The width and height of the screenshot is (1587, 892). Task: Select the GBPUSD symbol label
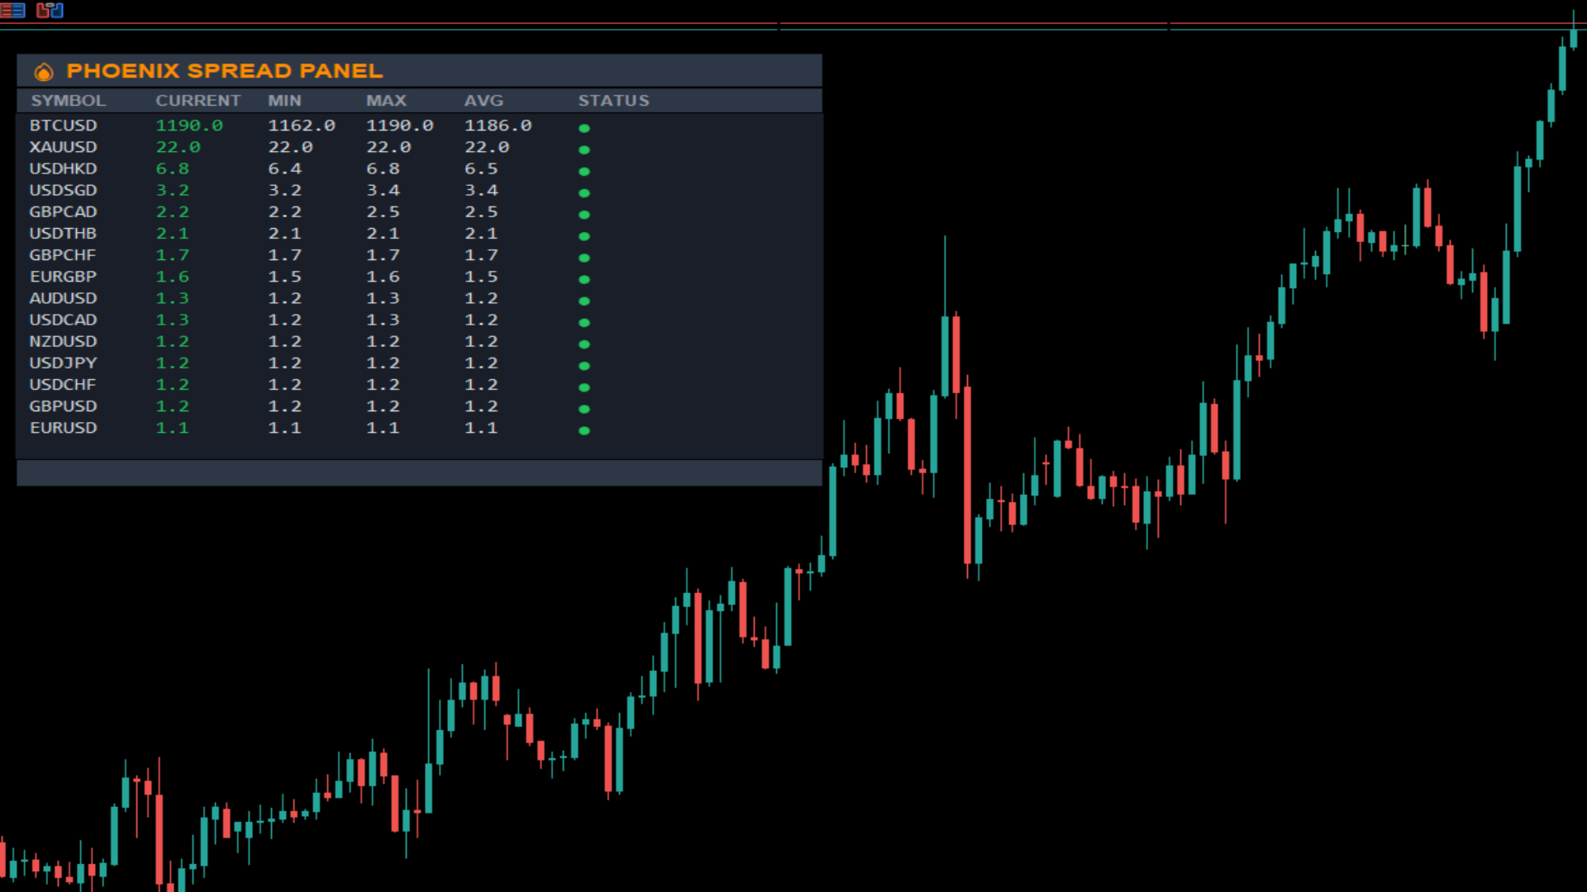pos(64,406)
